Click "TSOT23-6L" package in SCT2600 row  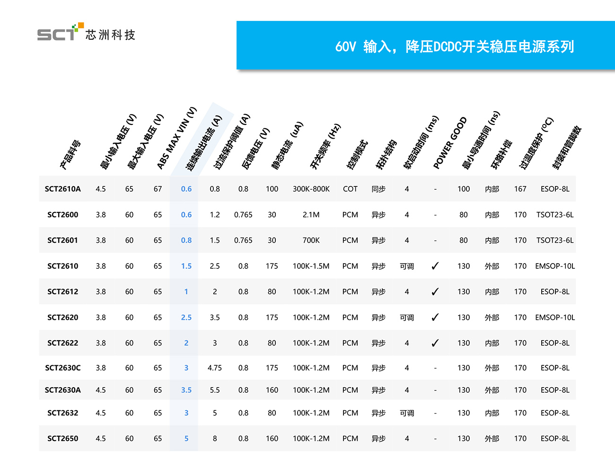(x=555, y=214)
